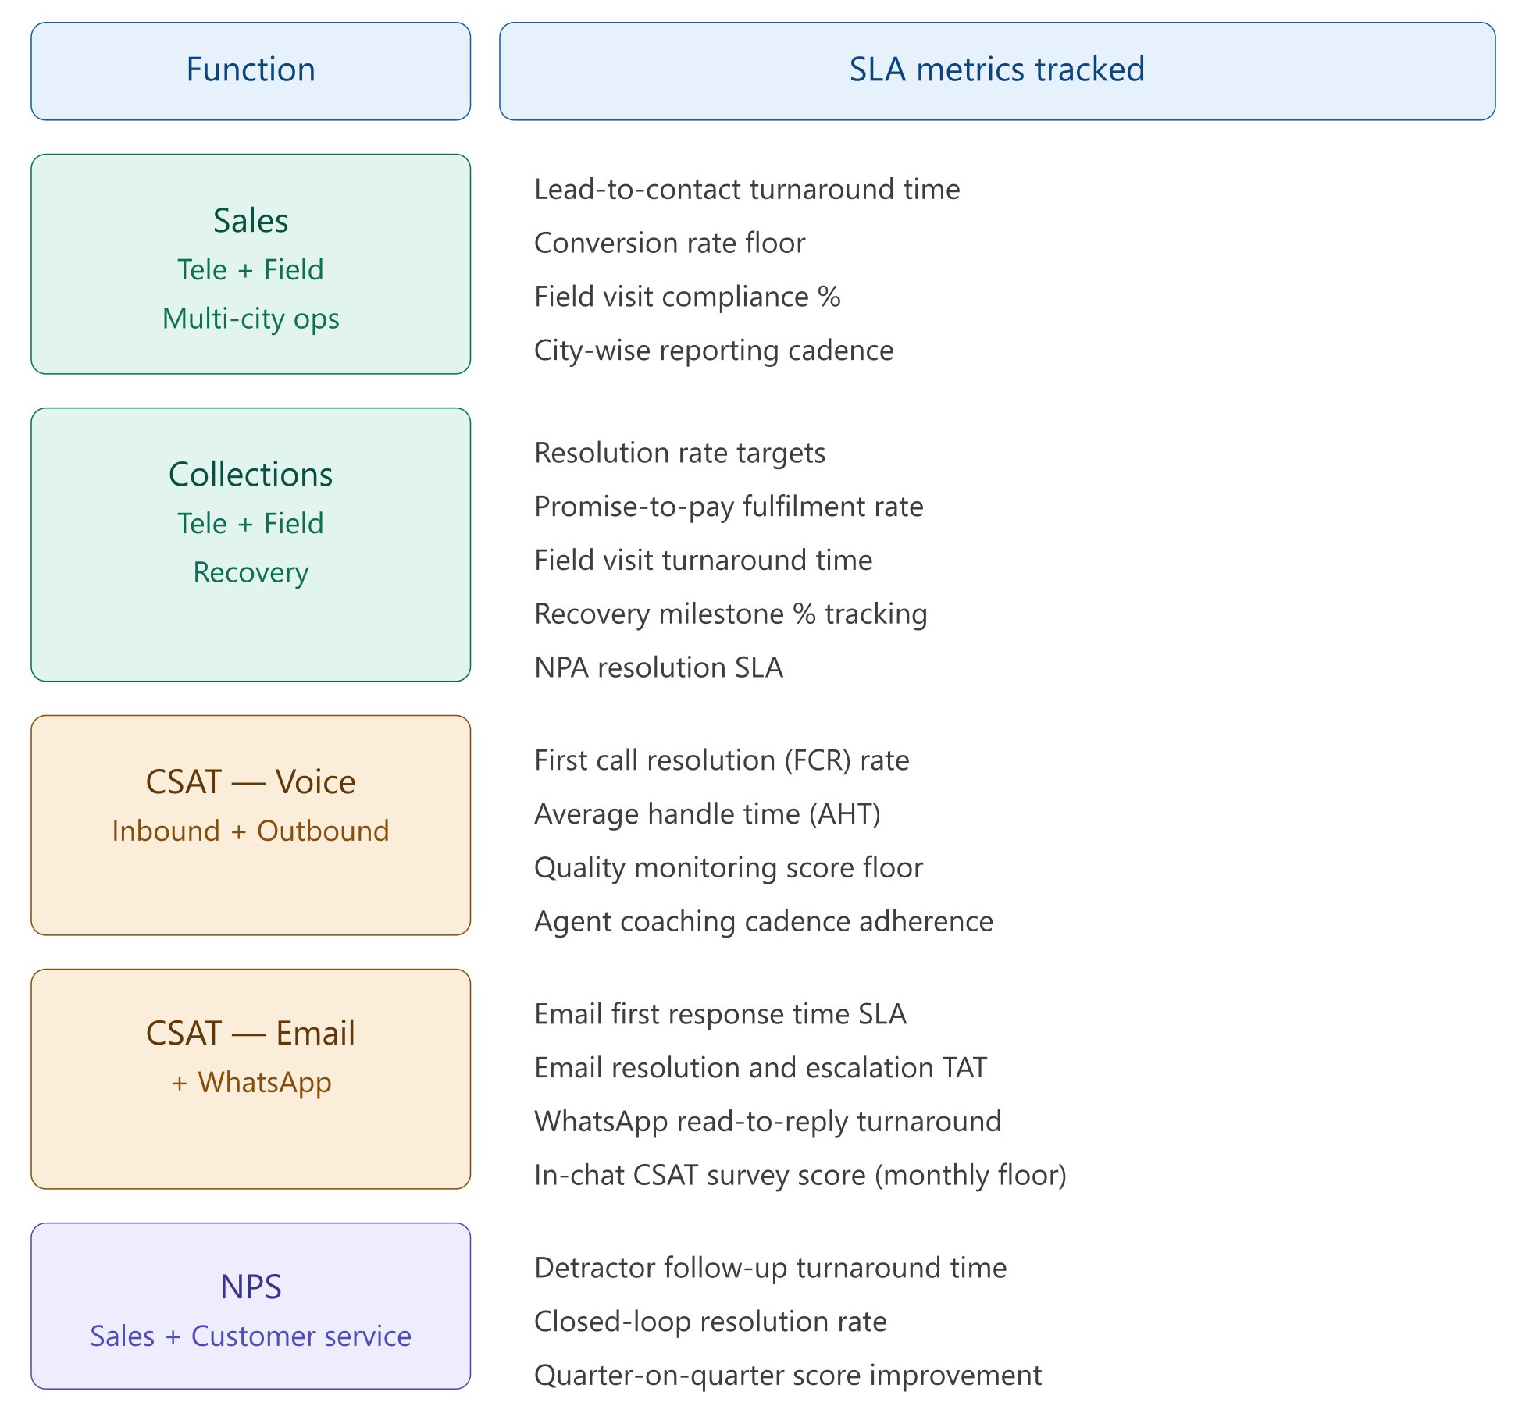This screenshot has width=1522, height=1413.
Task: Select the Sales function box
Action: click(251, 264)
